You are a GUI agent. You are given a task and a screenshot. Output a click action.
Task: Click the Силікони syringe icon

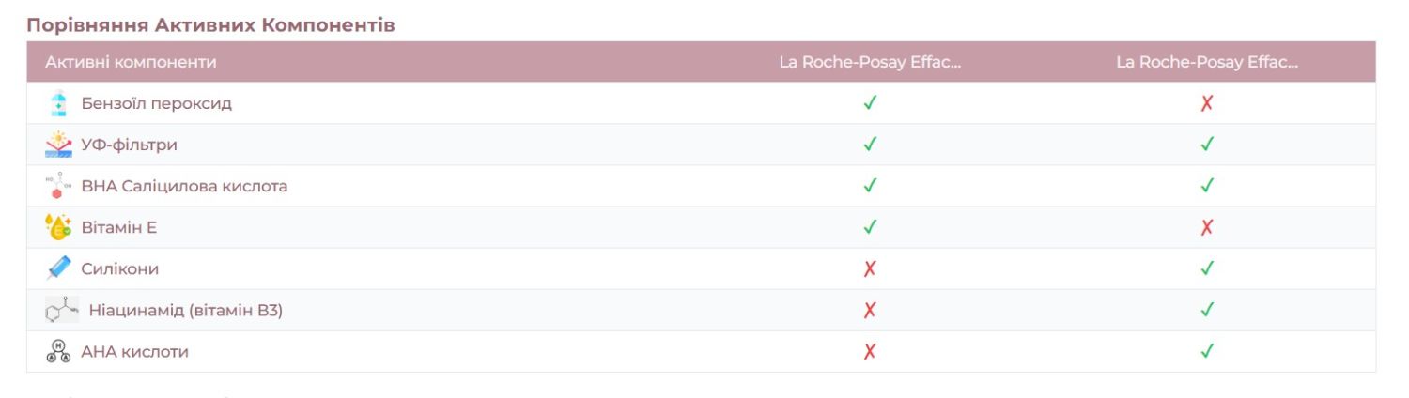pos(58,268)
